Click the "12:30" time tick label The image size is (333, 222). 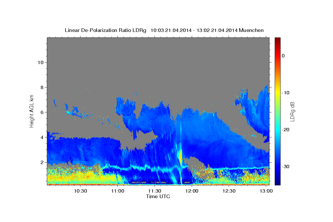(229, 191)
